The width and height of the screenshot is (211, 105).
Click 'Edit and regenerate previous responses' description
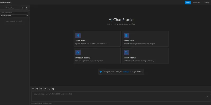click(x=89, y=61)
